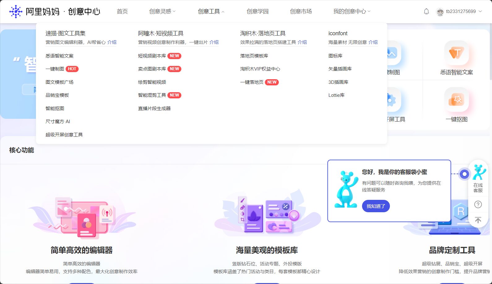The image size is (492, 284).
Task: Click the 淘积木·落地页工具 heading
Action: [263, 33]
